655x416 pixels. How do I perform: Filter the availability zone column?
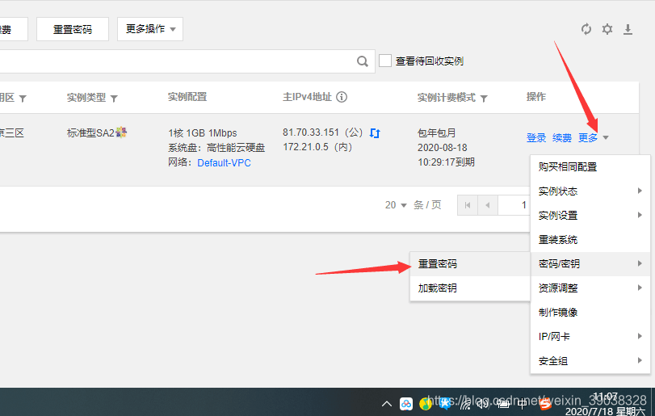(x=23, y=99)
